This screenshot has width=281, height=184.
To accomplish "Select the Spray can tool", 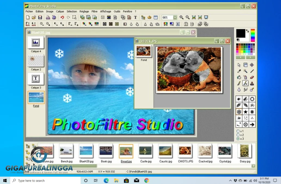I will tap(245, 77).
